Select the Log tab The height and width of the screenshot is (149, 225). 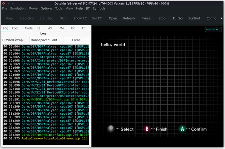pos(5,28)
